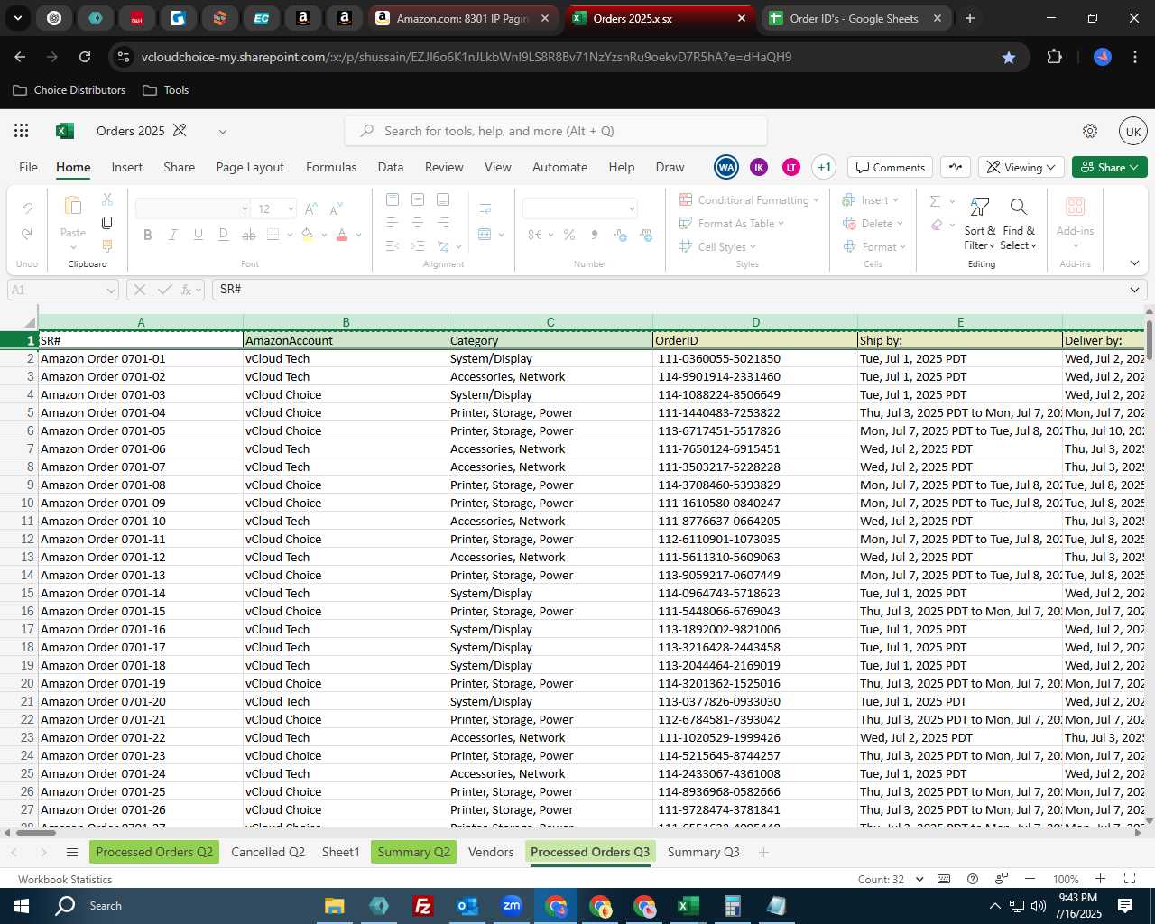Expand the formula bar chevron
This screenshot has width=1155, height=924.
pyautogui.click(x=1134, y=290)
